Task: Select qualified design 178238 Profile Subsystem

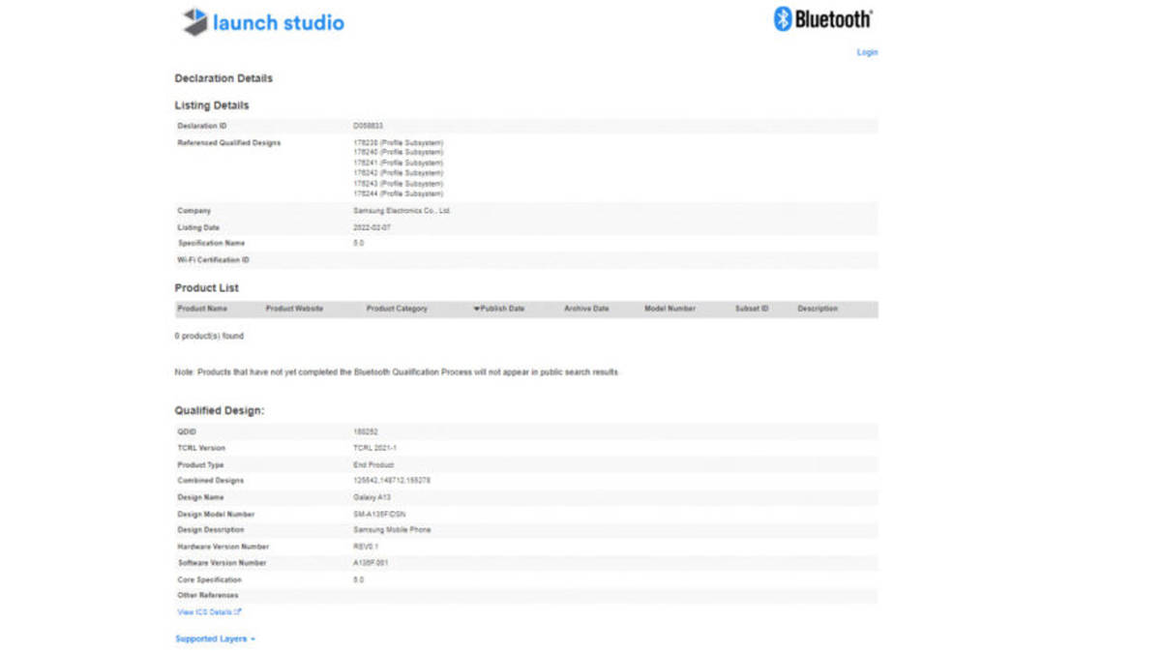Action: [400, 142]
